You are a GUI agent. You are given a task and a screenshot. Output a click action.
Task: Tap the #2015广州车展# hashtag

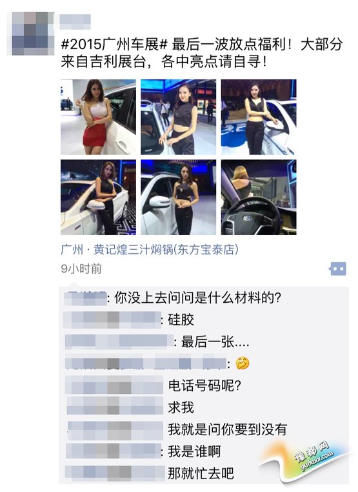tap(114, 45)
